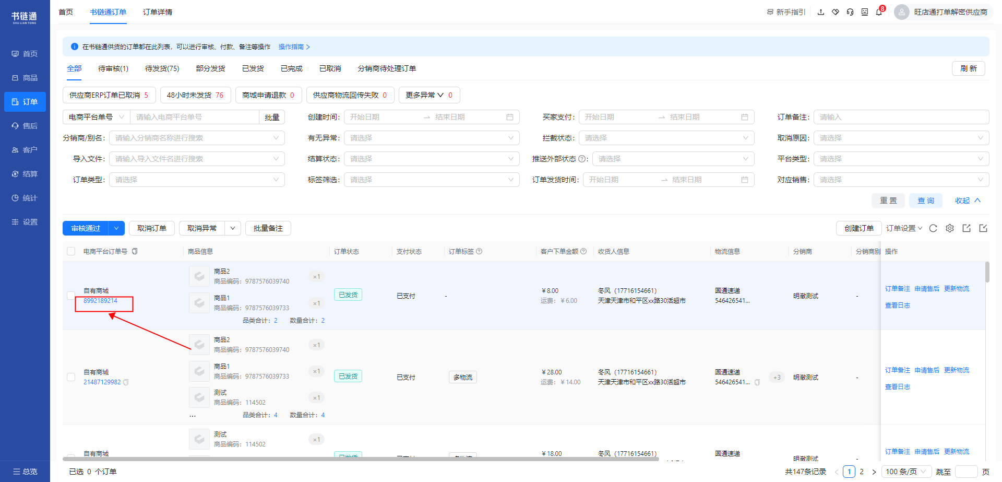Viewport: 1002px width, 482px height.
Task: Collapse filters with 收起 link
Action: [x=968, y=201]
